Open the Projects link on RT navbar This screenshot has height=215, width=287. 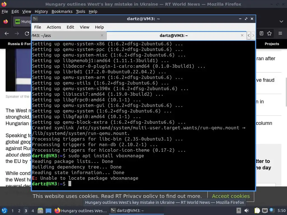(x=272, y=44)
